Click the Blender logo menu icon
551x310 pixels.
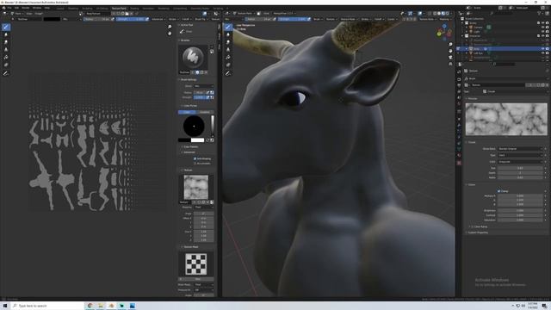click(x=3, y=8)
